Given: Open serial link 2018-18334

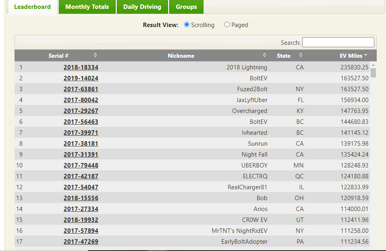Looking at the screenshot, I should click(x=81, y=67).
